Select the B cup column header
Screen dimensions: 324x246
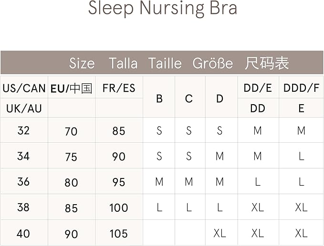point(159,98)
